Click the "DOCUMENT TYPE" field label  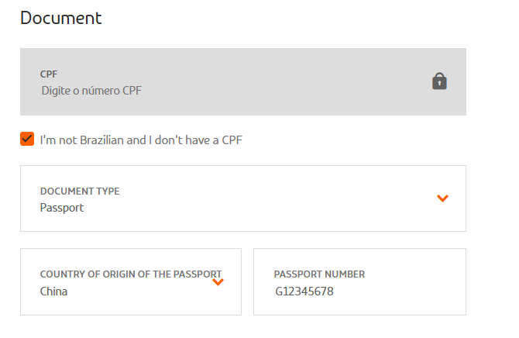point(80,191)
